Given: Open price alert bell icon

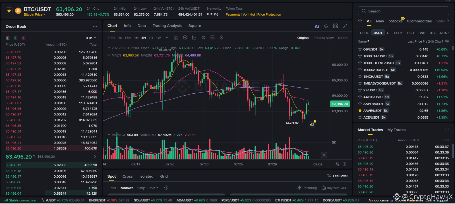Looking at the screenshot, I should pos(326,26).
